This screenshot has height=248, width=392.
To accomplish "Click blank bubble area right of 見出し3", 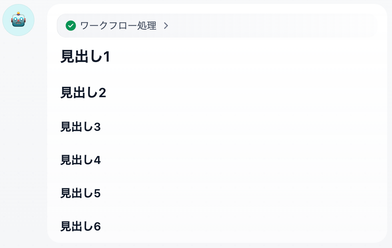I will click(240, 127).
